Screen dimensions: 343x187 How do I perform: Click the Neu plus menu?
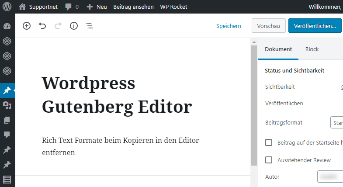(x=97, y=7)
